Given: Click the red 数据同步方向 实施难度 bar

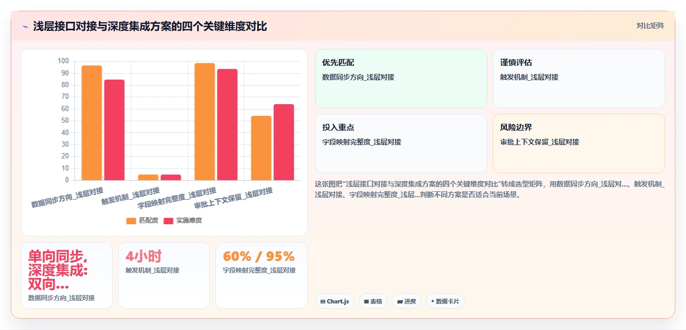Looking at the screenshot, I should pos(114,130).
